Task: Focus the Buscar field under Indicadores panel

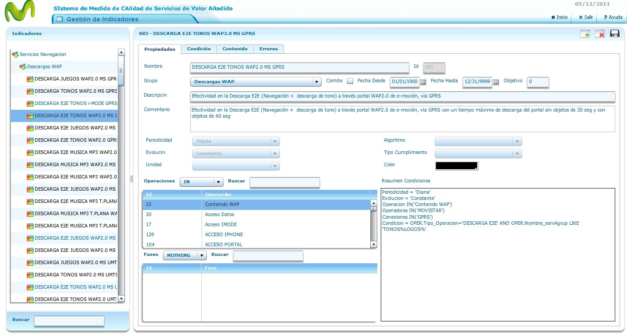Action: (x=69, y=321)
